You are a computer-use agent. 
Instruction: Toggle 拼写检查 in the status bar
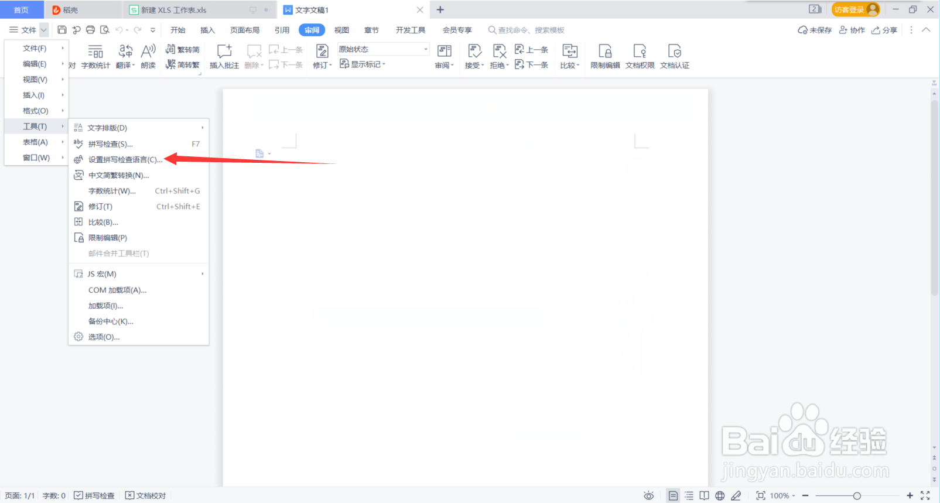[x=94, y=496]
